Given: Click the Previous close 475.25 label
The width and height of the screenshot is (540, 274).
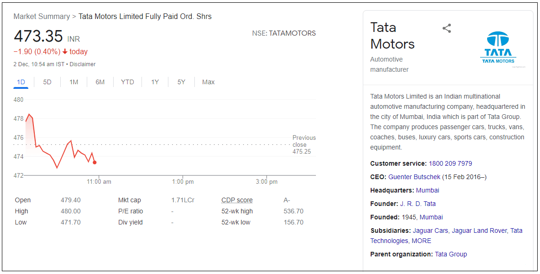Looking at the screenshot, I should [304, 144].
